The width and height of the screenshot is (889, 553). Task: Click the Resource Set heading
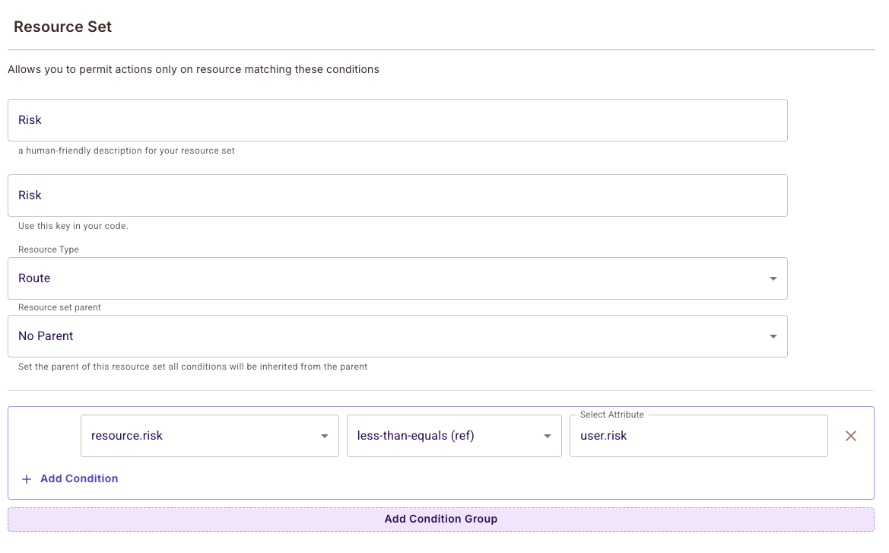[x=63, y=27]
